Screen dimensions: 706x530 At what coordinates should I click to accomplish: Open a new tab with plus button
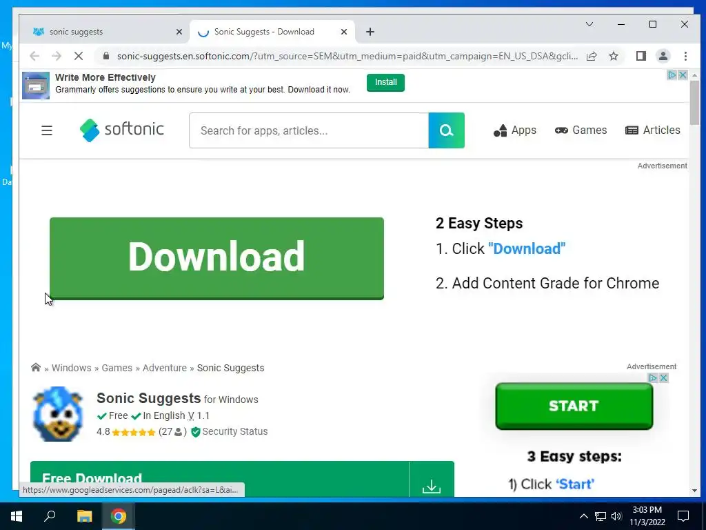coord(370,32)
